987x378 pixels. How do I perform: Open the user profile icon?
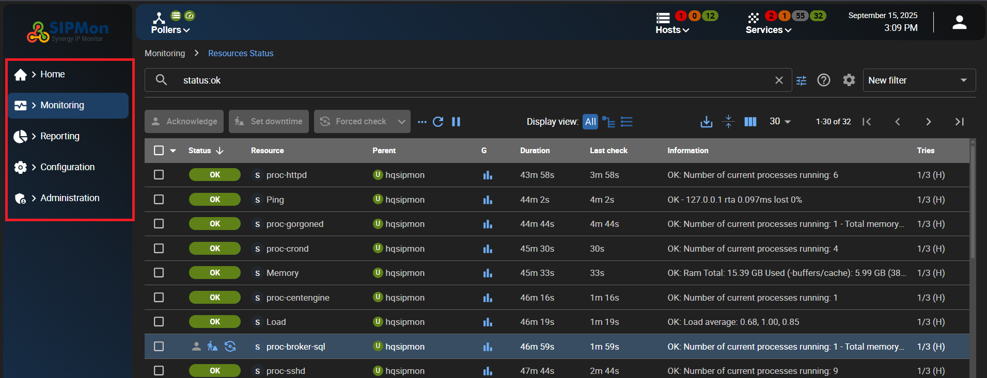pos(959,22)
